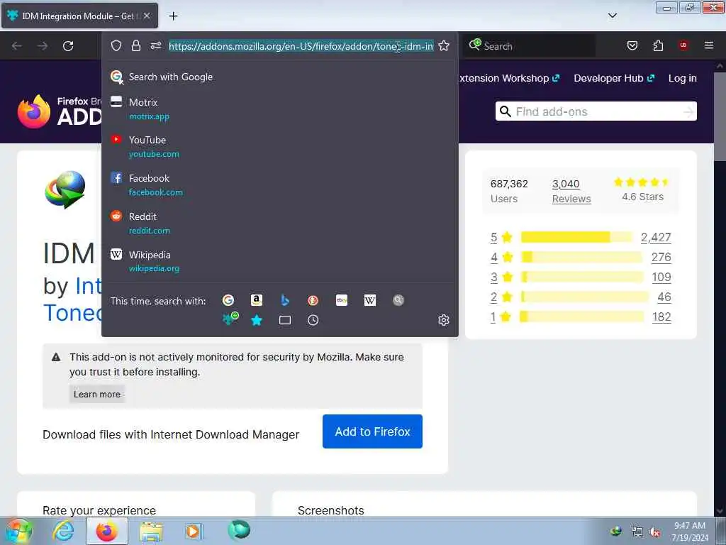Open the Extensions puzzle icon
This screenshot has height=545, width=726.
(x=658, y=45)
